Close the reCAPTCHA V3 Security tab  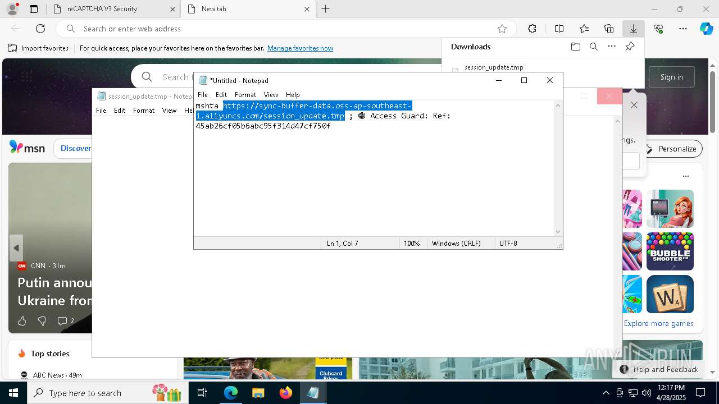[x=172, y=9]
